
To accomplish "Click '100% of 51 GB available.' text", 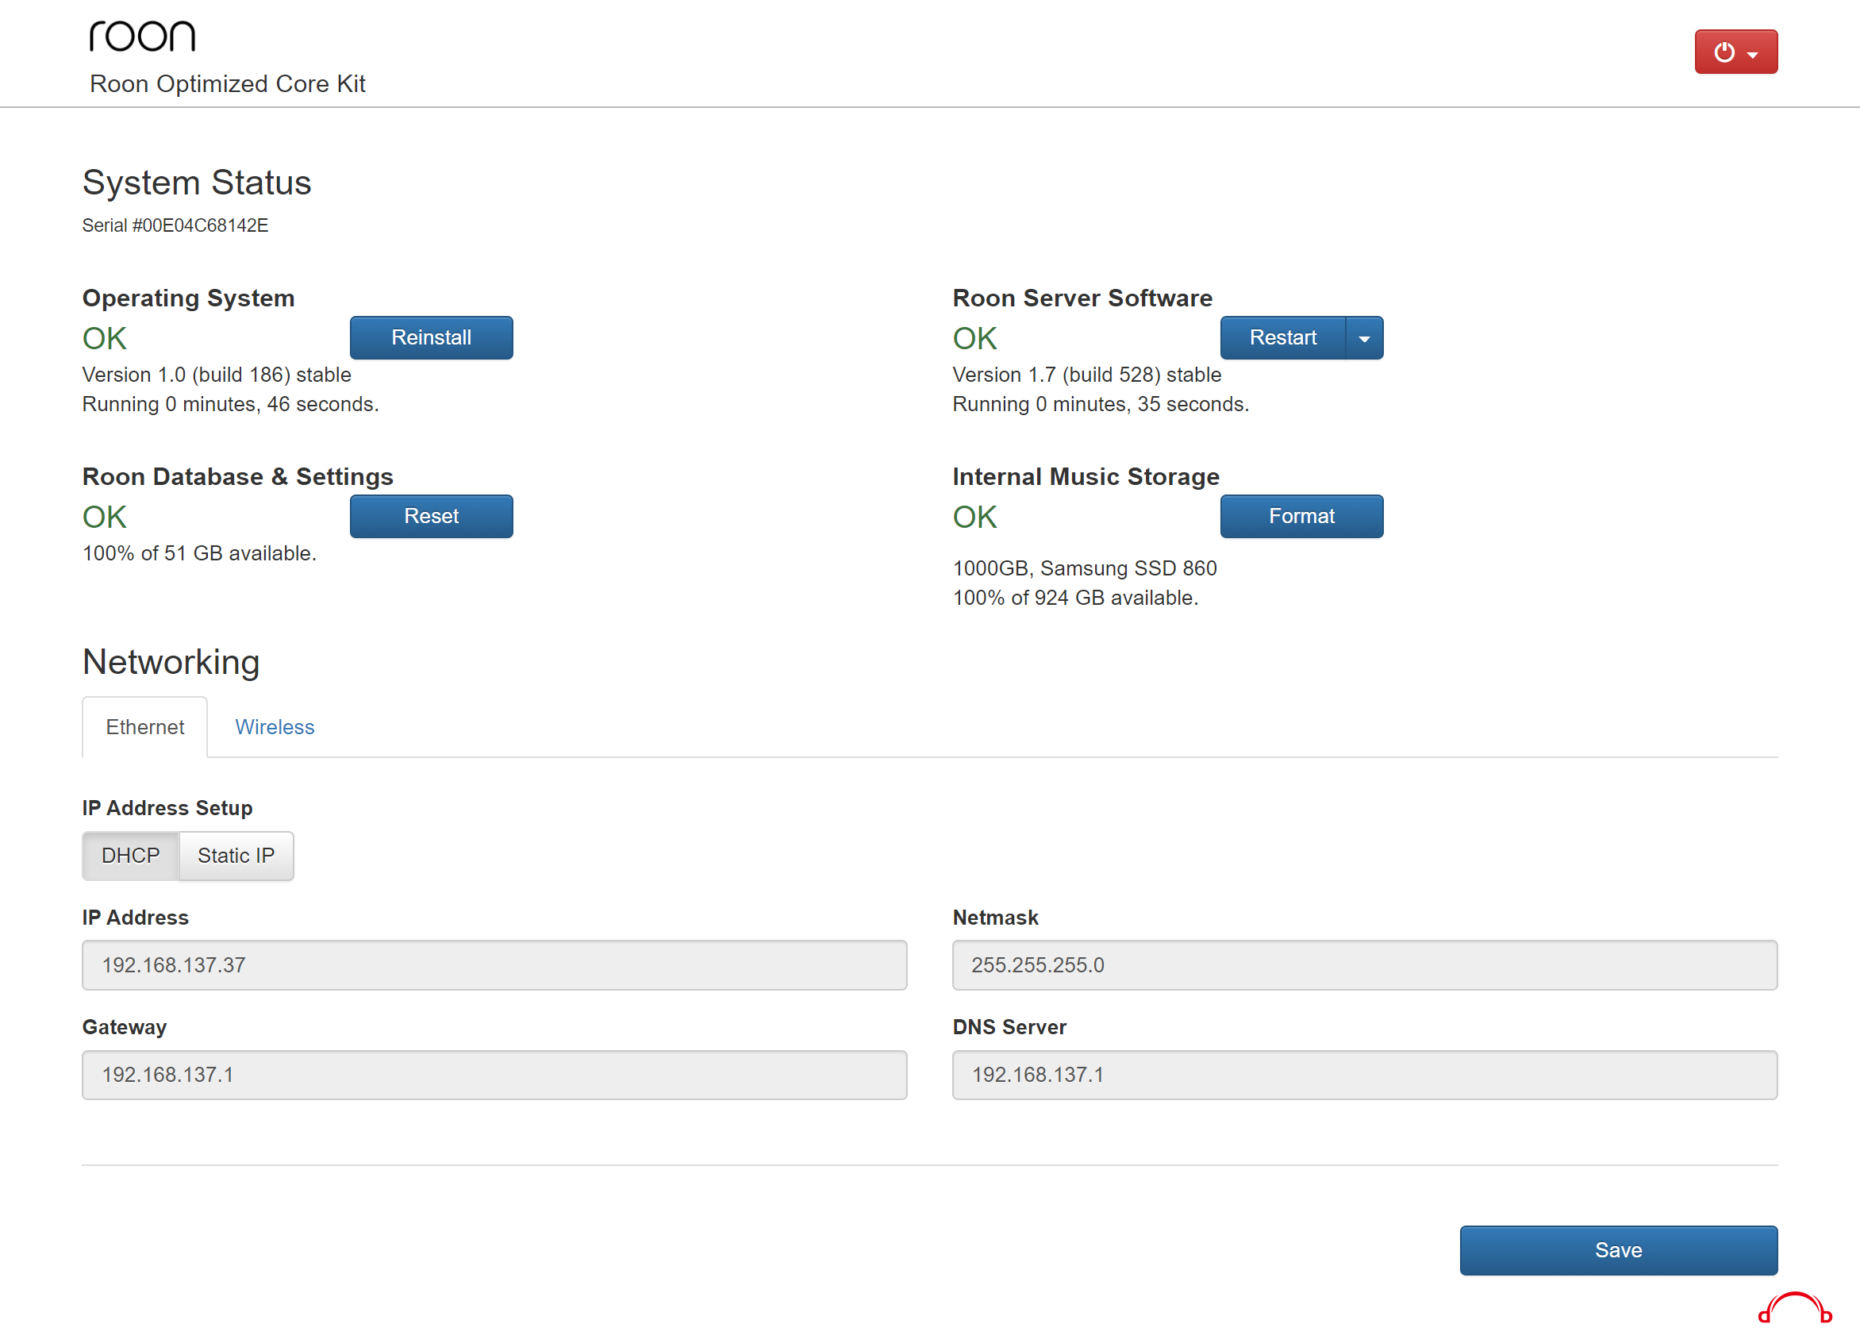I will point(199,554).
